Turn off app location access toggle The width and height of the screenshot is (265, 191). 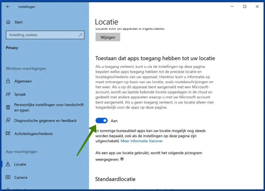(101, 121)
